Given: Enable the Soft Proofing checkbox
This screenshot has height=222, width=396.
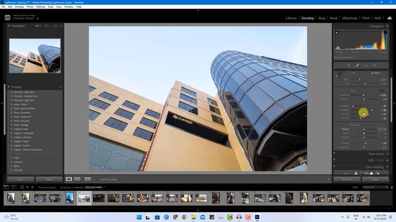Looking at the screenshot, I should 98,179.
